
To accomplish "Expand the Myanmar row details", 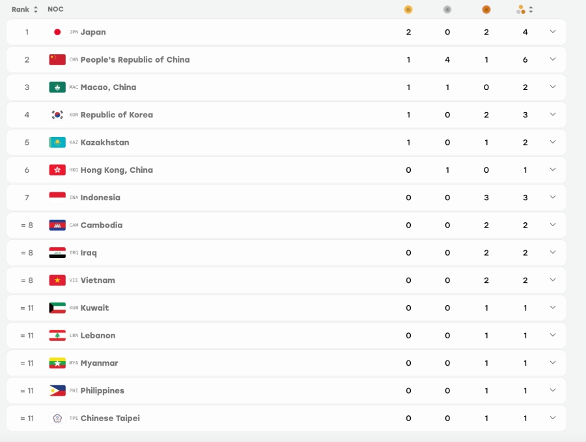I will coord(553,362).
